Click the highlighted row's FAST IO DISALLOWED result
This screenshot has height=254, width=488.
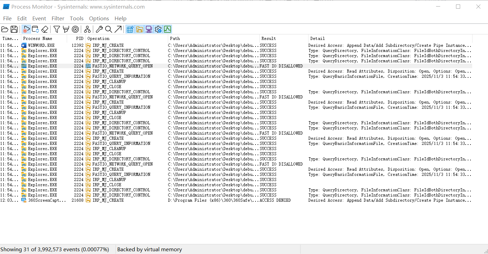tap(281, 66)
